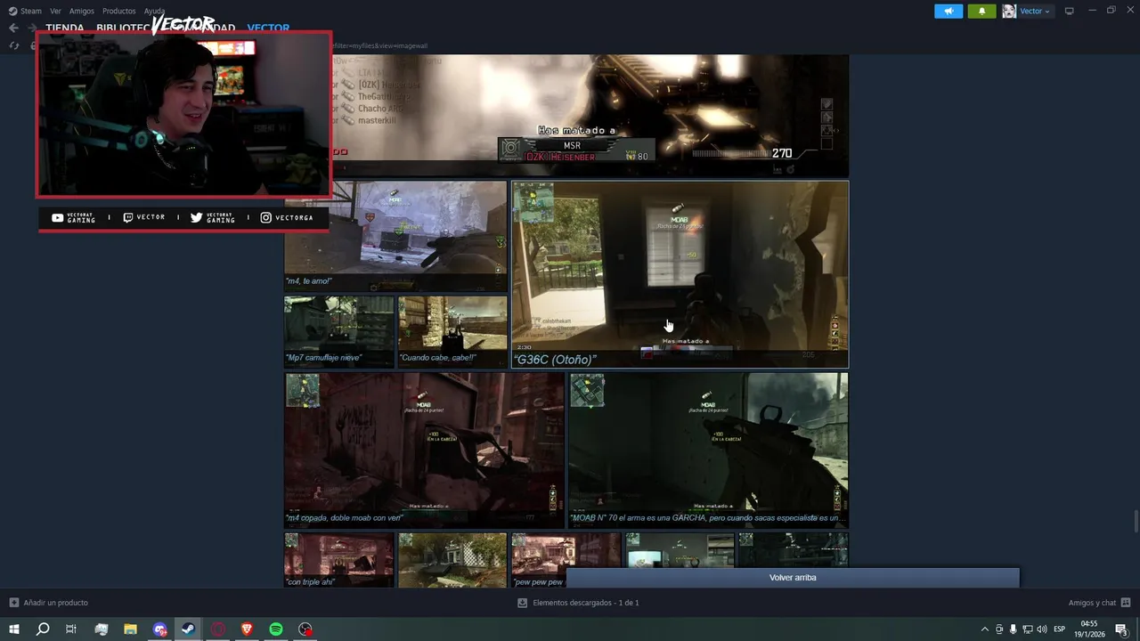Open the "MOAB N° 70" screenshot
Screen dimensions: 1140x641
tap(709, 450)
